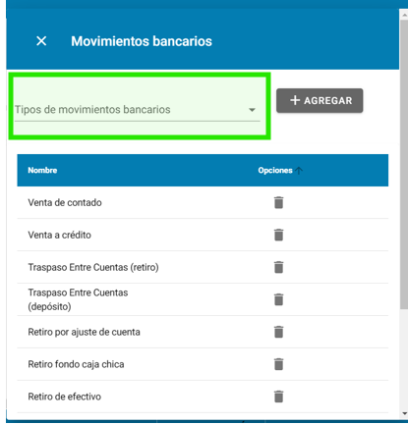Click the sort arrow beside Opciones
Screen dimensions: 408x425
299,171
